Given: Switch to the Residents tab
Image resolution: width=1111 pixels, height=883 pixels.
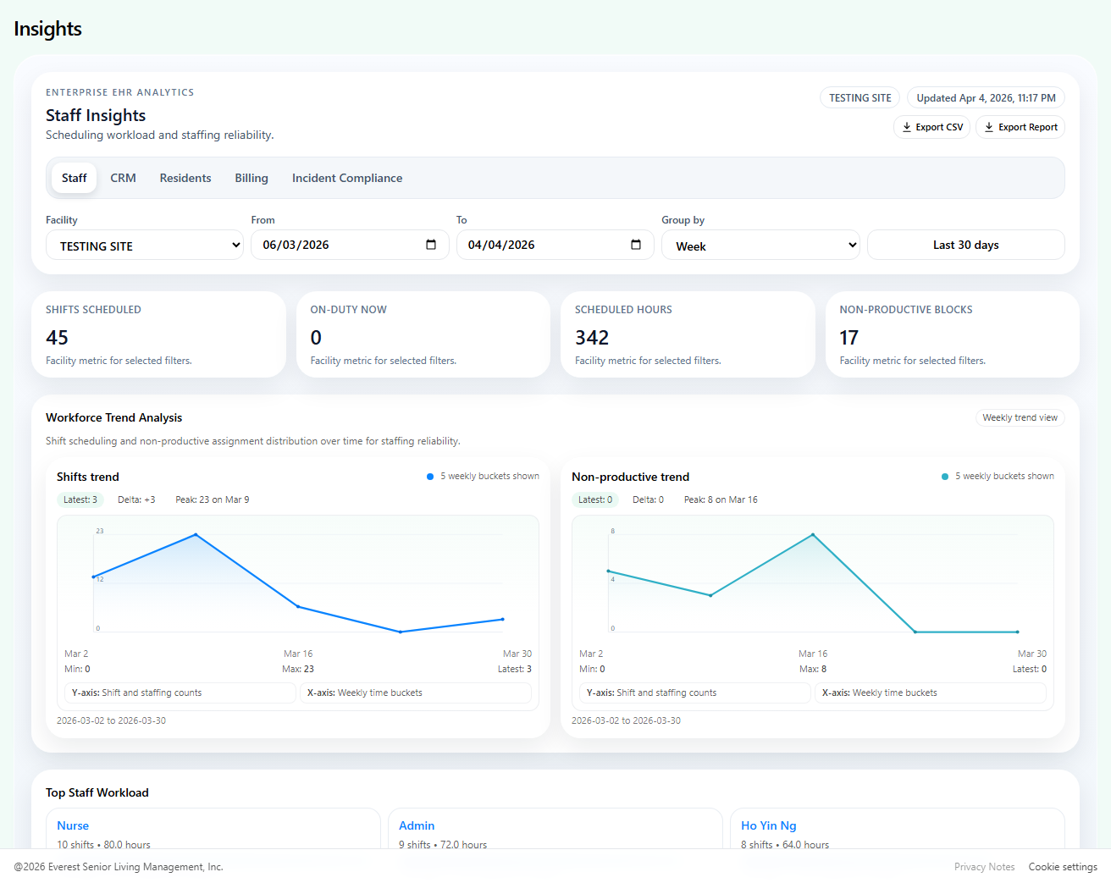Looking at the screenshot, I should 185,178.
